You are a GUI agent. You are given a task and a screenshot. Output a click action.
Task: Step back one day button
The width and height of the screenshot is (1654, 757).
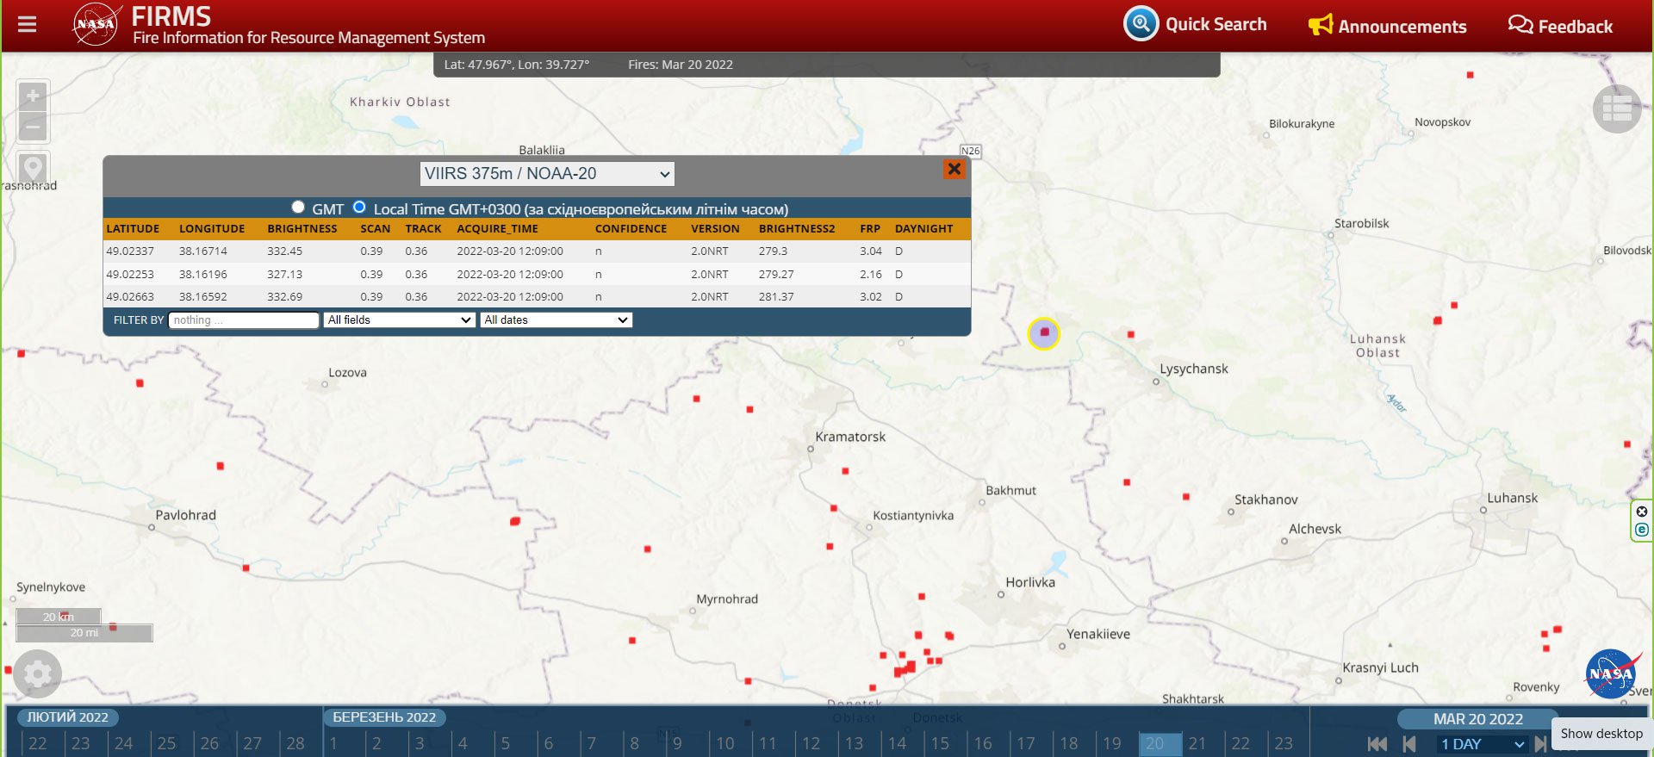pyautogui.click(x=1409, y=744)
